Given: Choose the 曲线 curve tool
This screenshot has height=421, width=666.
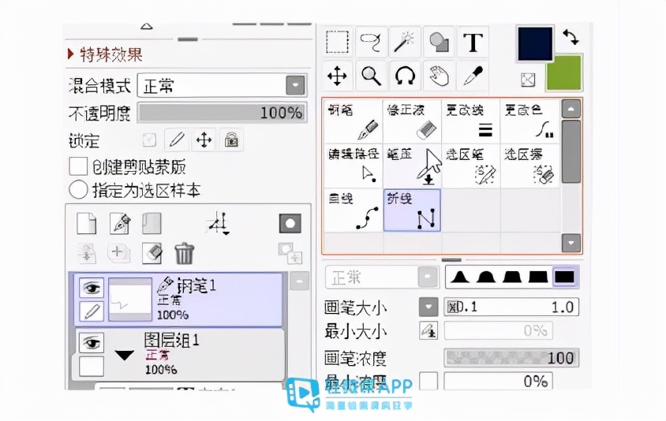Looking at the screenshot, I should 353,210.
